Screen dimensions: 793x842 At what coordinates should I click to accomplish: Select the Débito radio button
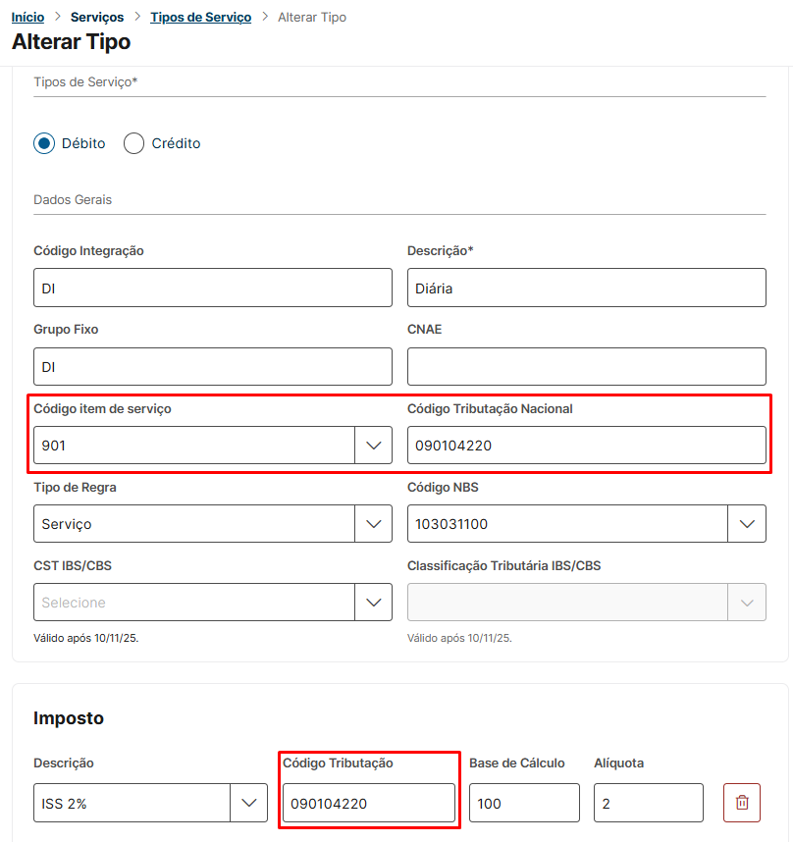click(44, 143)
